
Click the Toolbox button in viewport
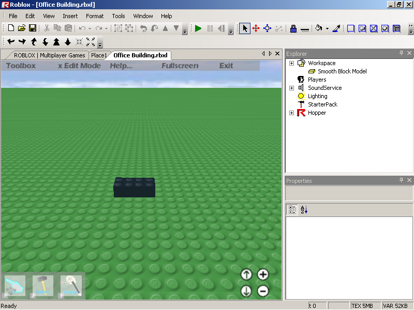tap(21, 66)
